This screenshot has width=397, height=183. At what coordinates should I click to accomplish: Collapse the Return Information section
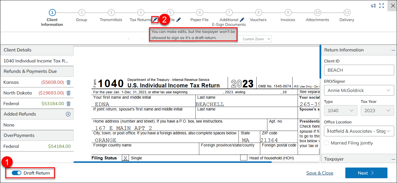(x=393, y=50)
